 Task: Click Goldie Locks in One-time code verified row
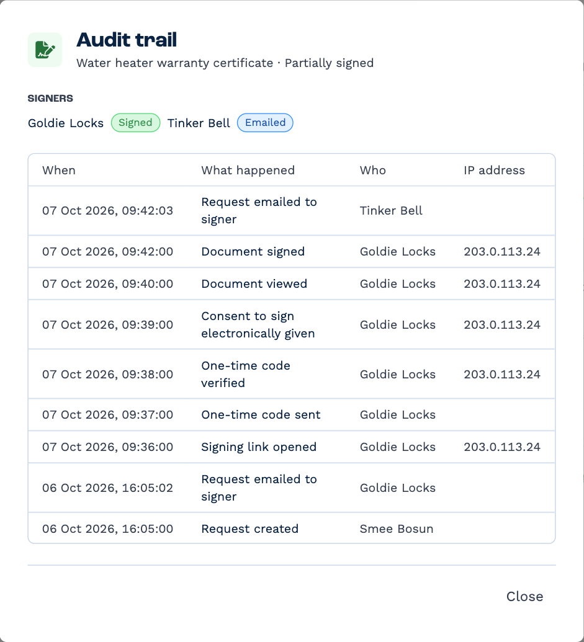click(x=398, y=374)
